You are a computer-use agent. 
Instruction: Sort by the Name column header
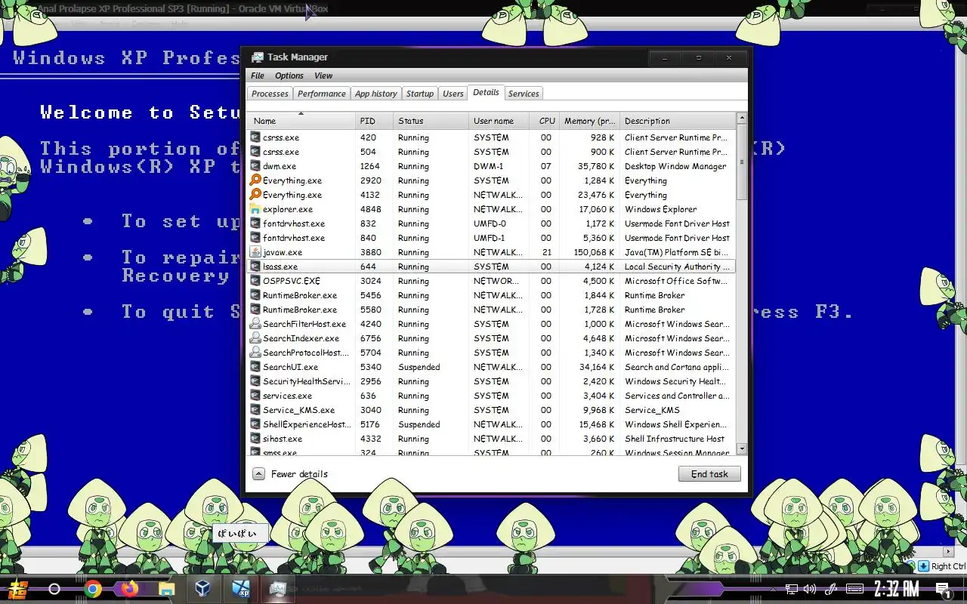tap(301, 121)
